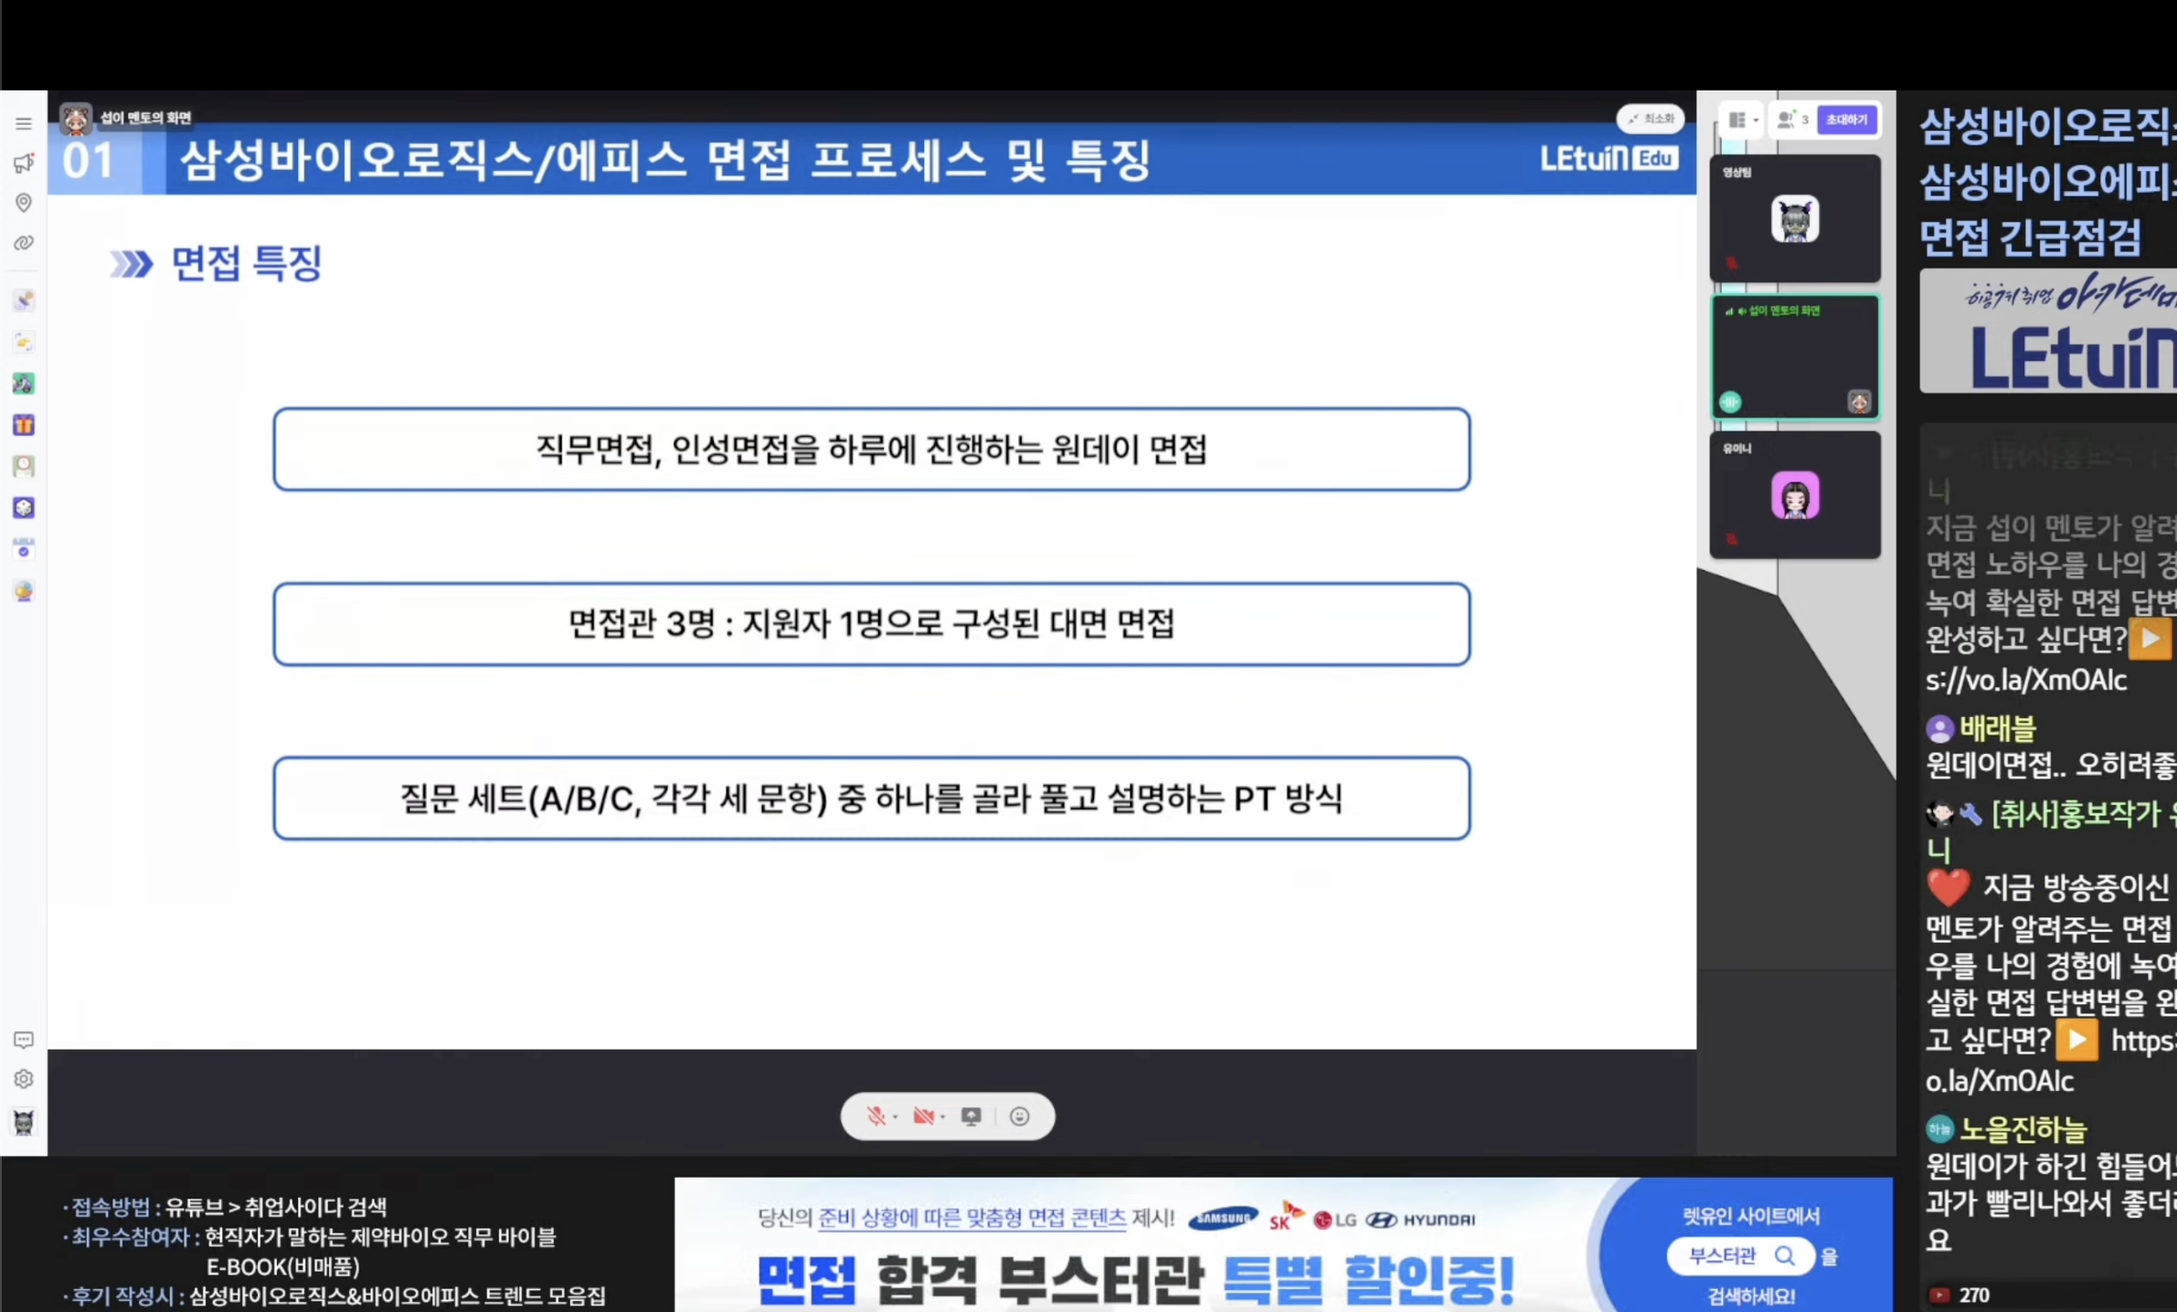2177x1312 pixels.
Task: Open the settings gear in the sidebar
Action: [x=24, y=1079]
